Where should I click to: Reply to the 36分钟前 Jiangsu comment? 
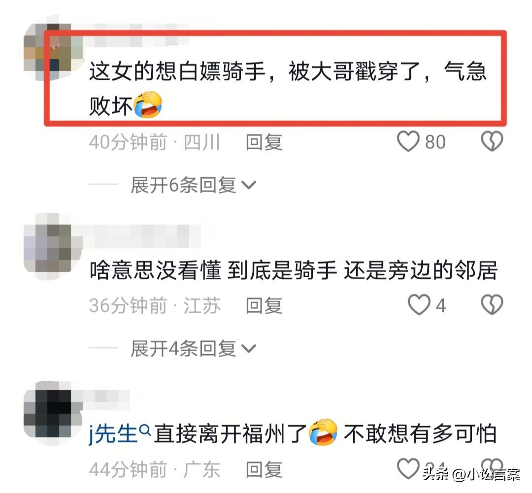(x=264, y=305)
